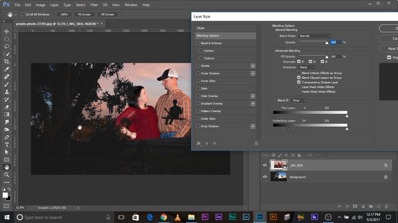This screenshot has width=398, height=223.
Task: Click the foreground color swatch
Action: [5, 195]
